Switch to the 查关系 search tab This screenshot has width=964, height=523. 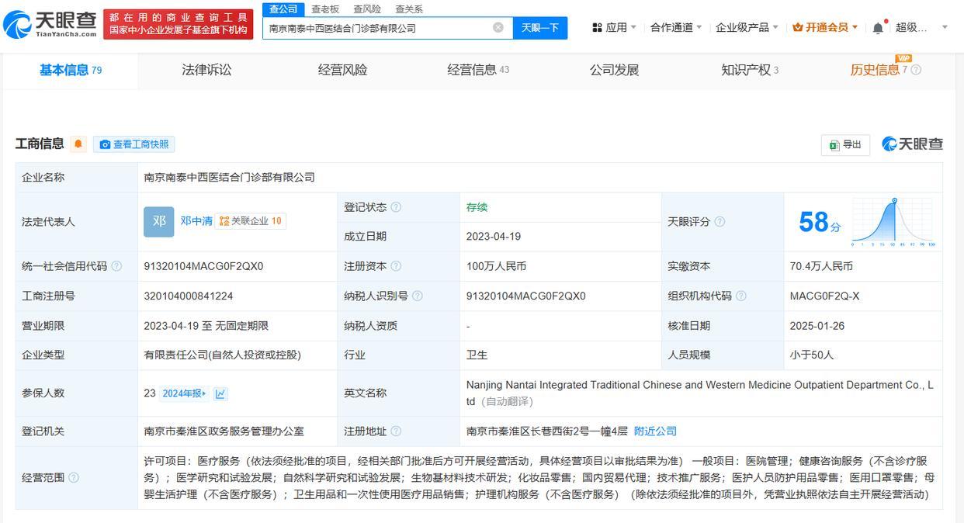point(409,9)
